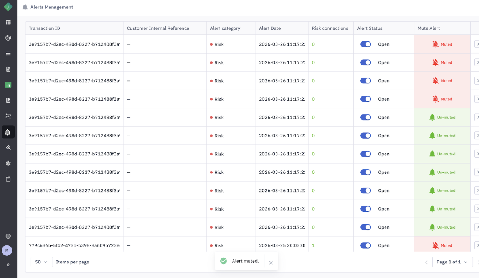Open the Page 1 of 1 dropdown
Image resolution: width=482 pixels, height=278 pixels.
coord(452,262)
